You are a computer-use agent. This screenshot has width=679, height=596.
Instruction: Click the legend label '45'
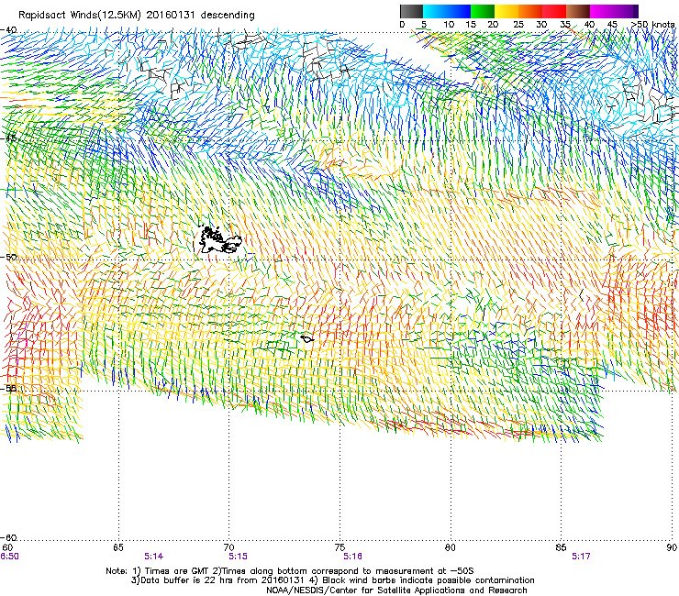click(612, 24)
